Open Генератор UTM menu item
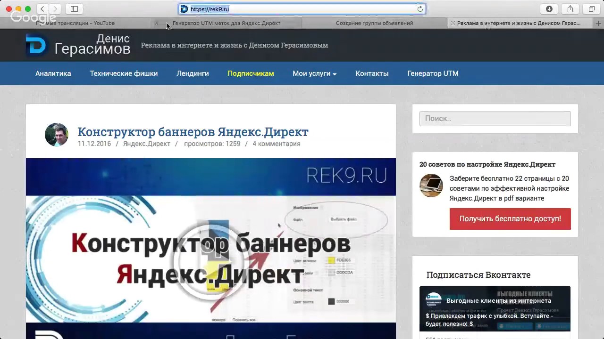 coord(433,73)
